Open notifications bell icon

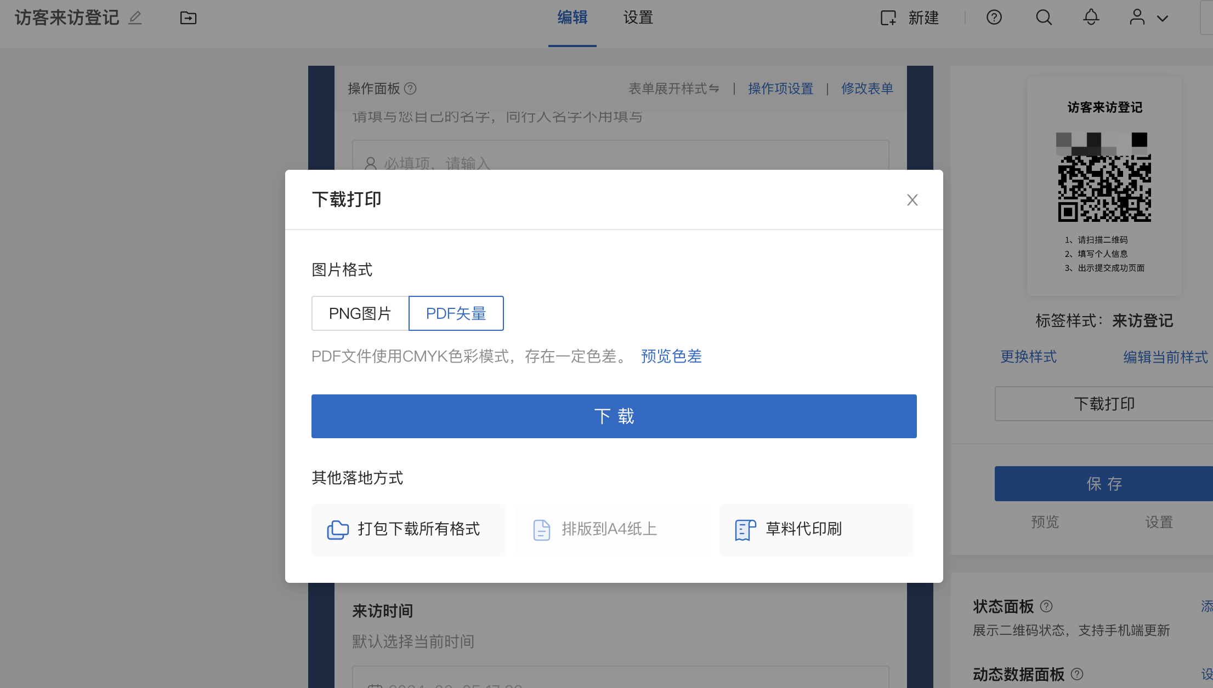1091,18
